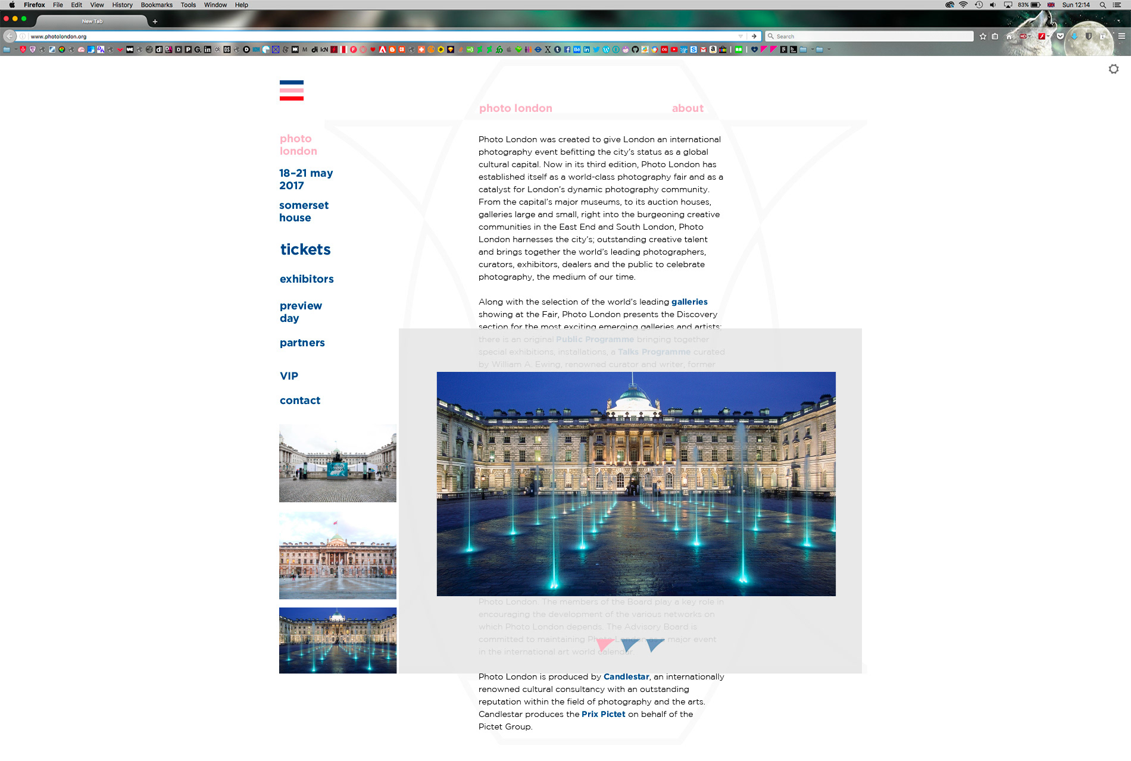Open the Amazon bookmark icon
This screenshot has height=761, width=1131.
tap(713, 49)
